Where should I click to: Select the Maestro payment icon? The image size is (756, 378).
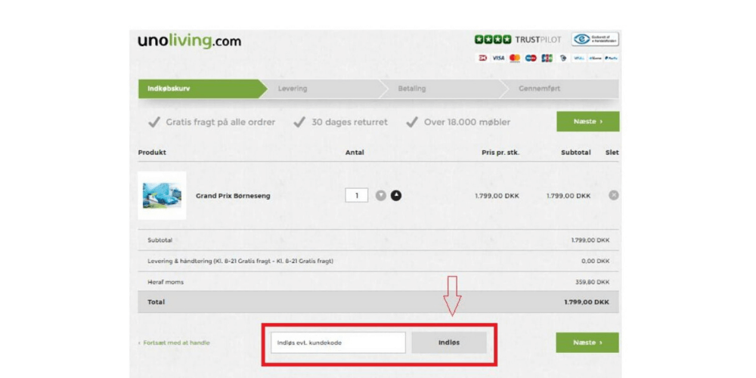(x=531, y=58)
